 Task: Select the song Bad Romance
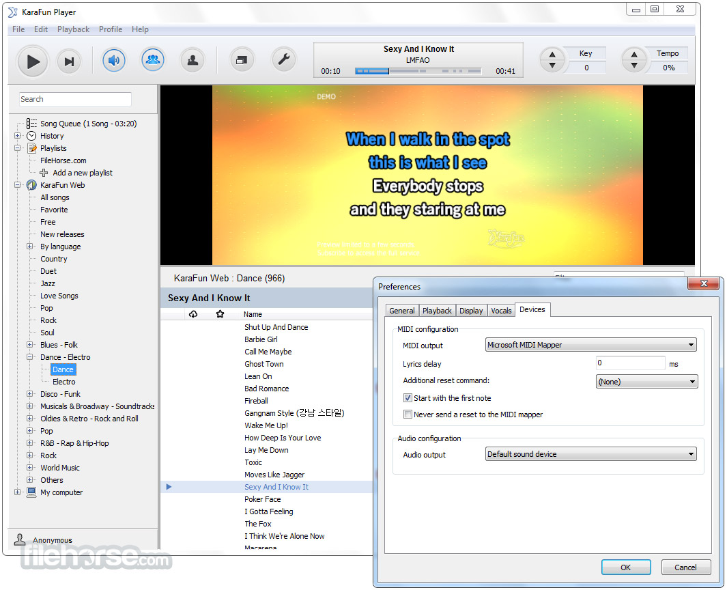tap(267, 389)
